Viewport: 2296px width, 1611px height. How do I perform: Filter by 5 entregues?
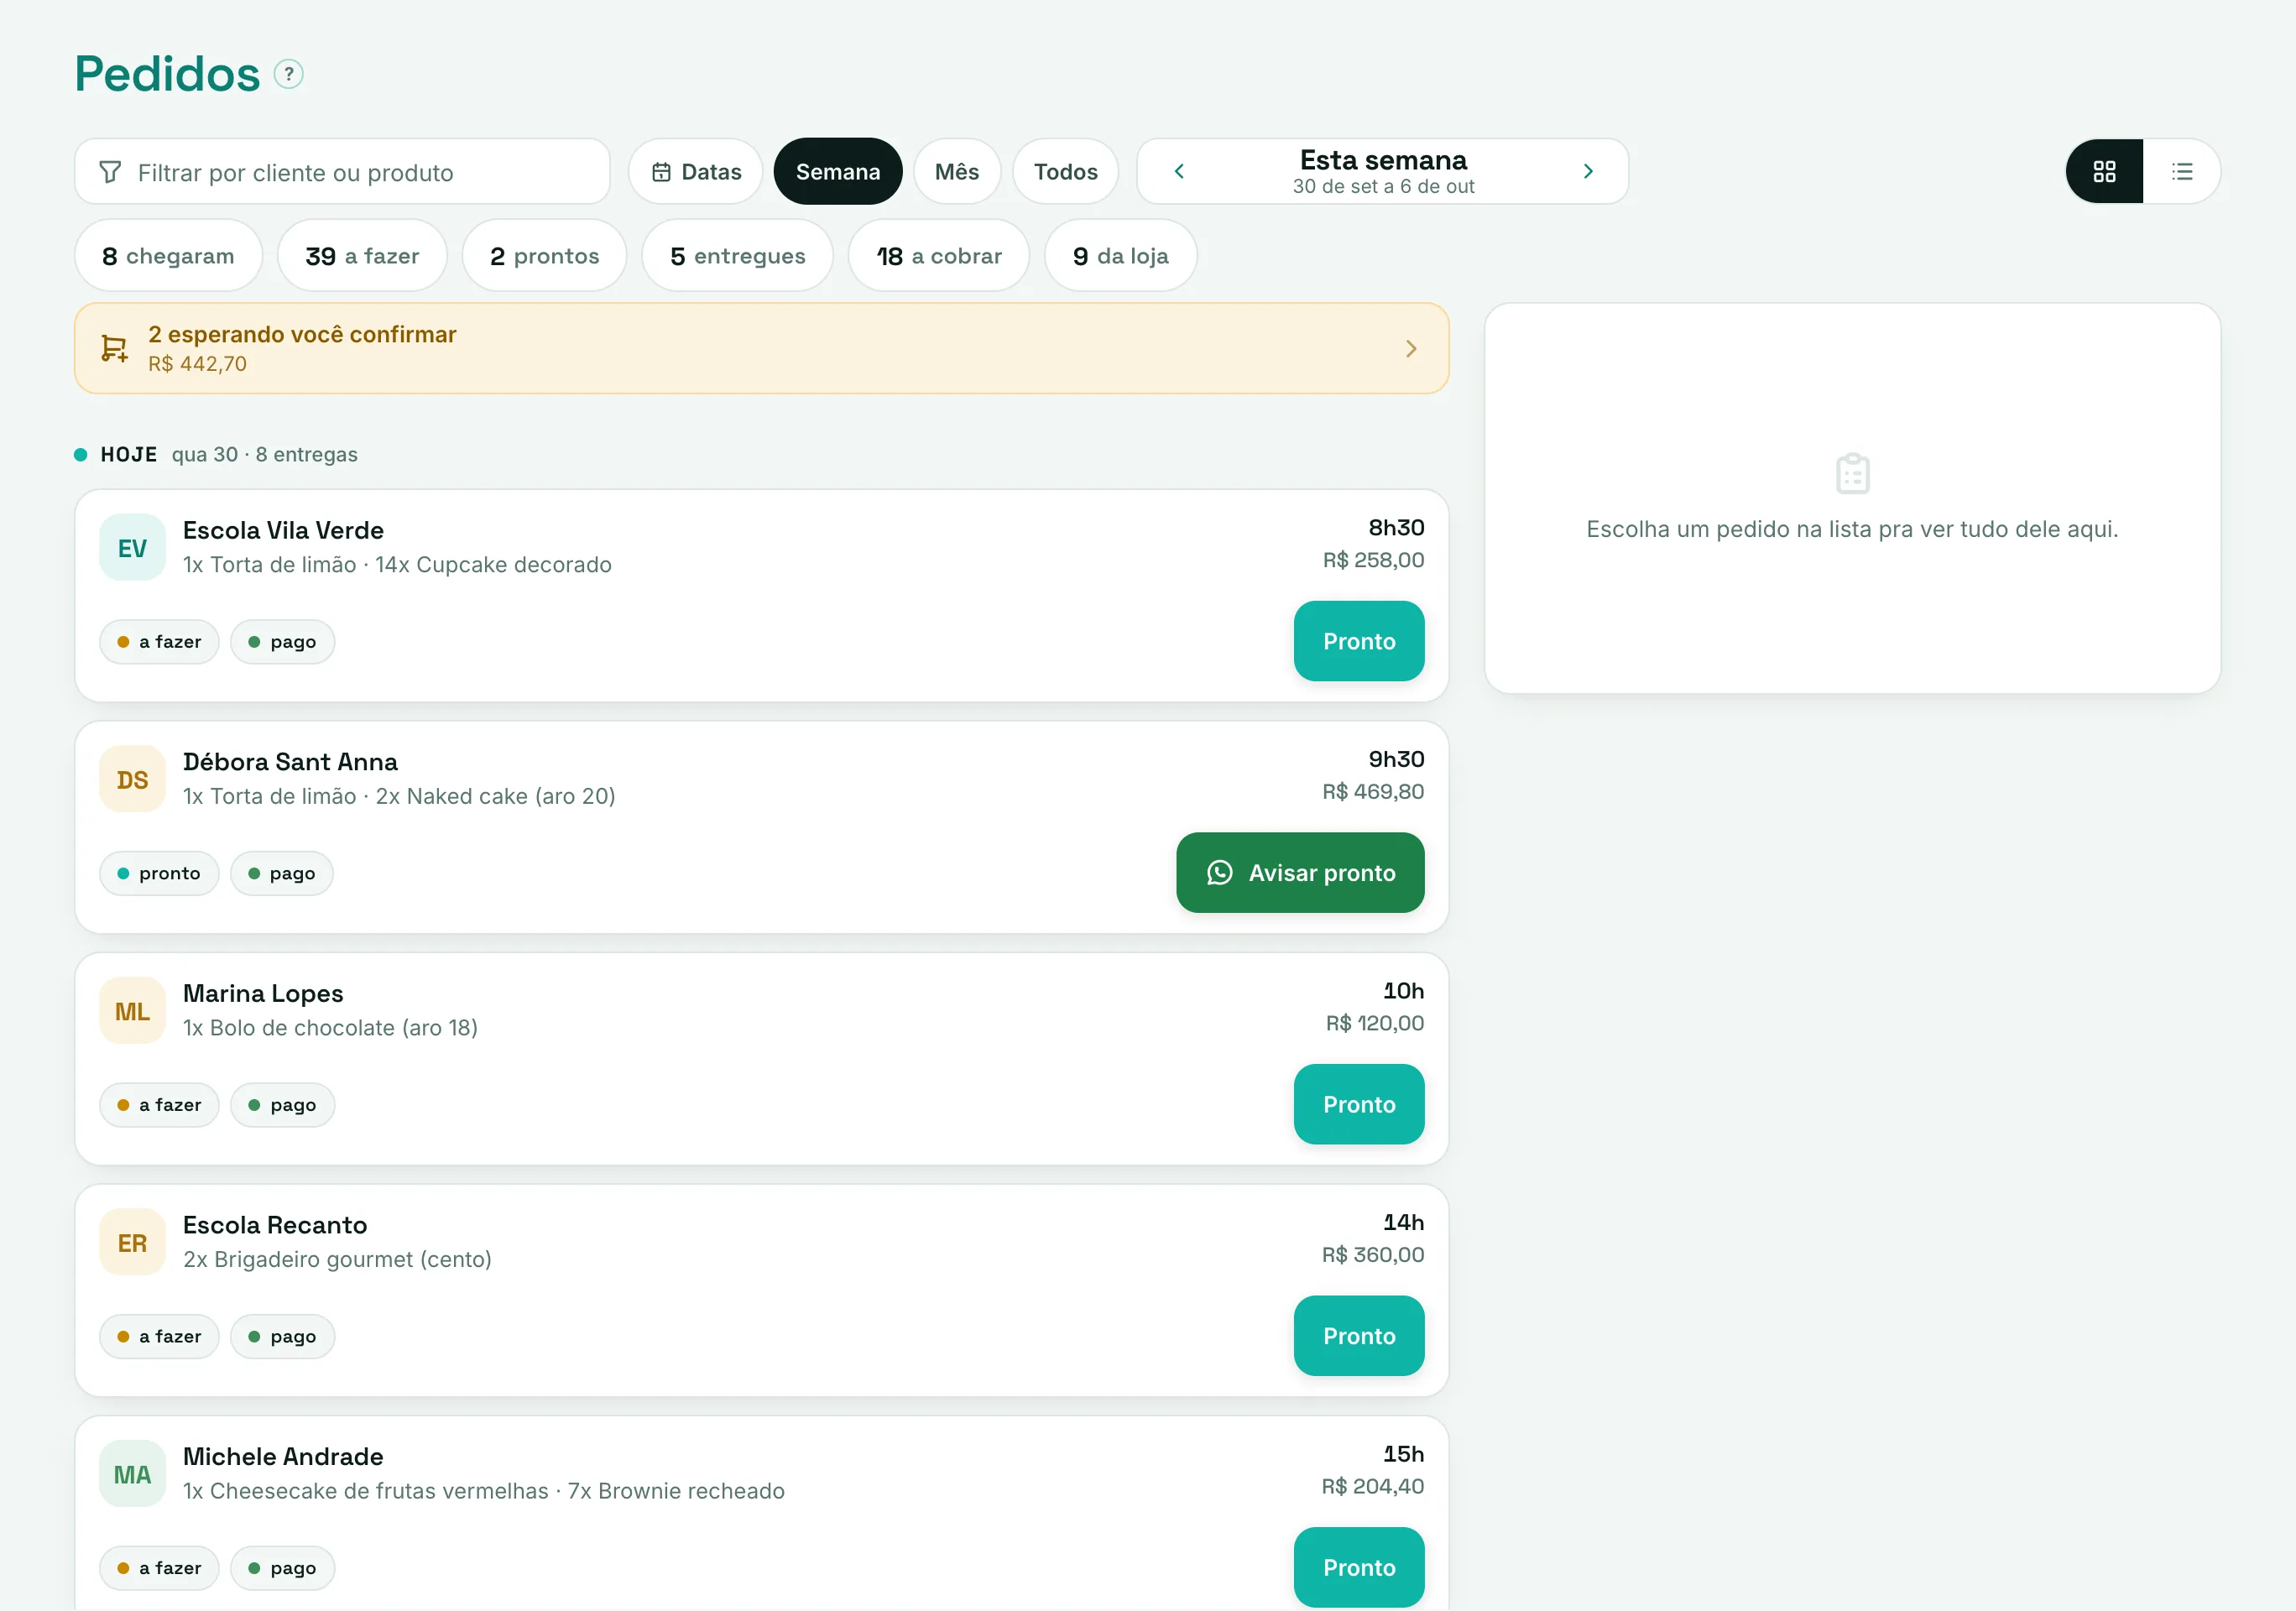(x=737, y=256)
